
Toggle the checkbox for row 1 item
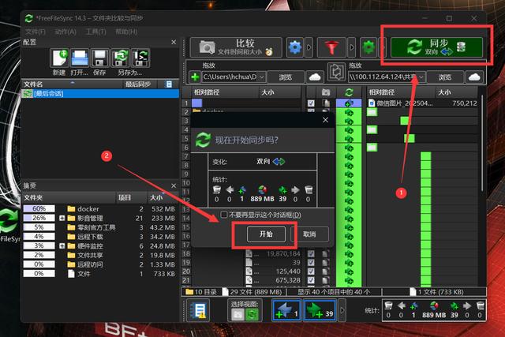coord(311,103)
